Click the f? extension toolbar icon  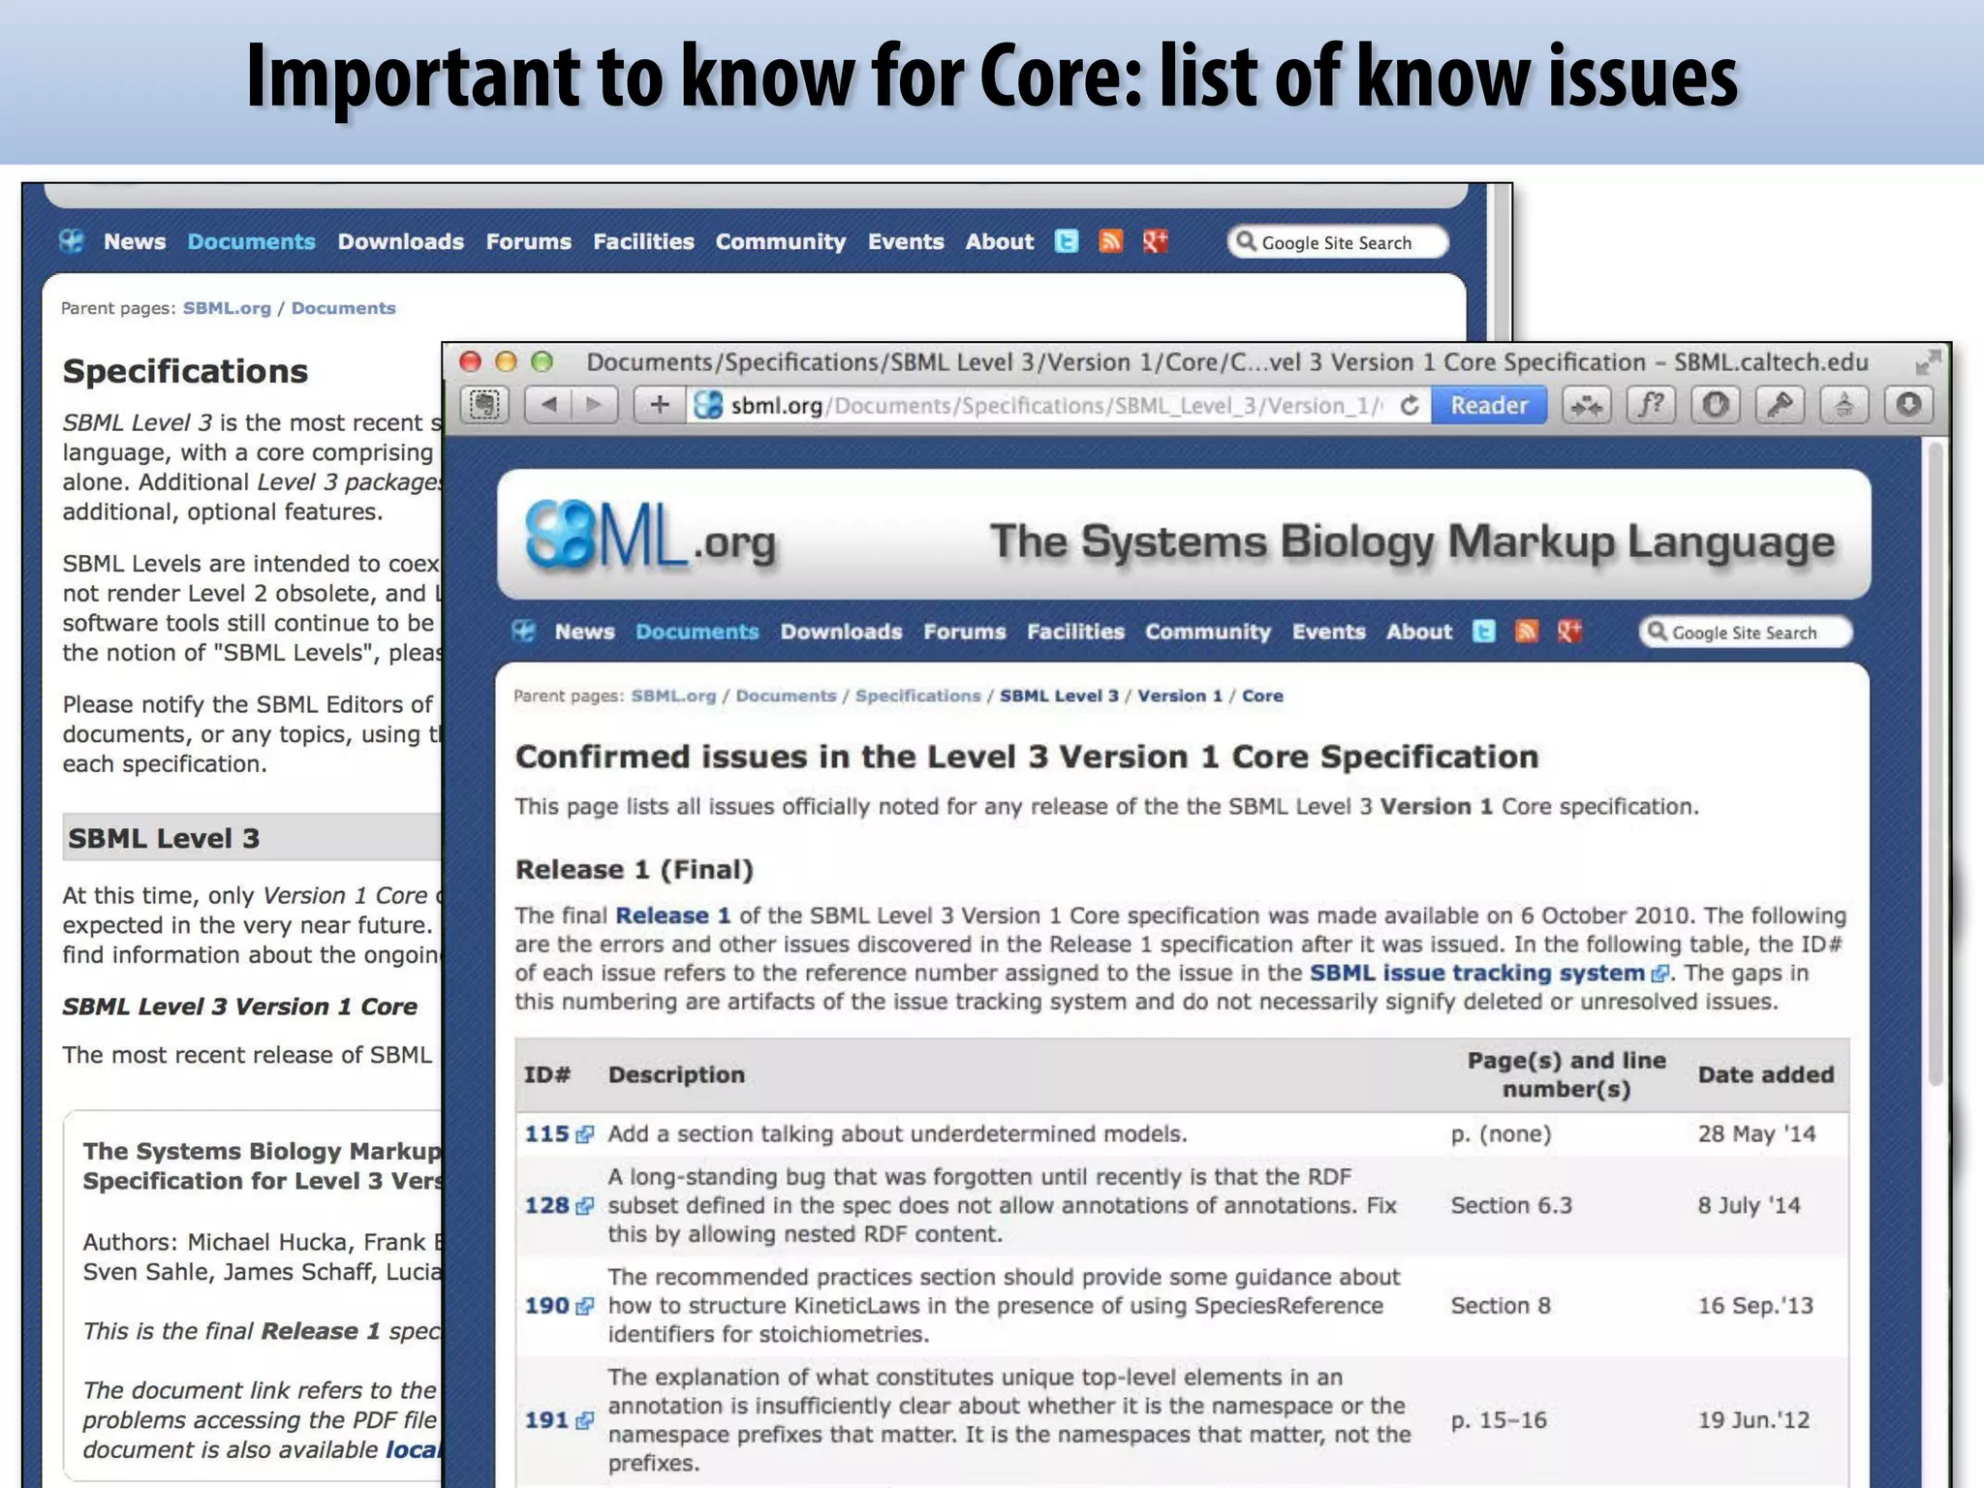click(x=1651, y=405)
